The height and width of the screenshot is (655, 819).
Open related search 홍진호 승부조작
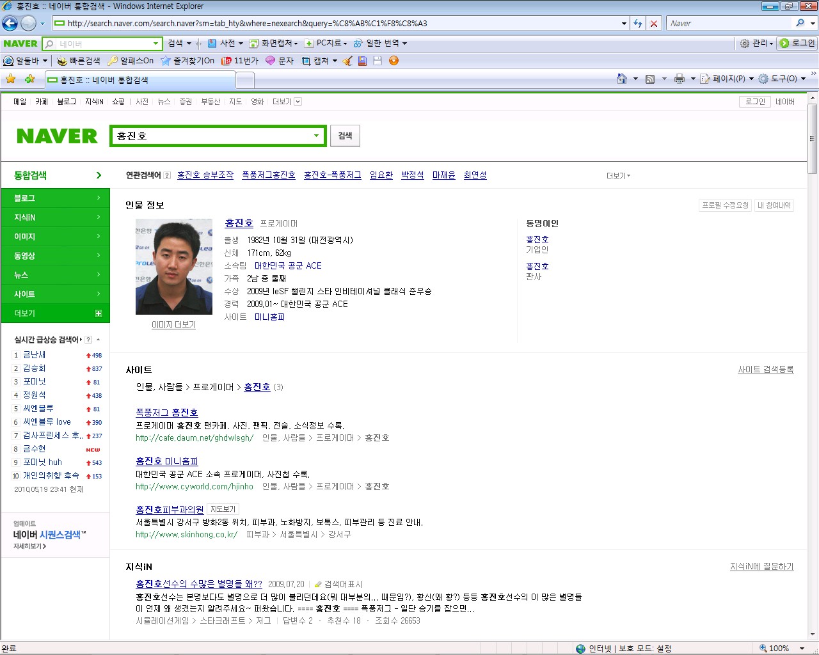tap(205, 175)
